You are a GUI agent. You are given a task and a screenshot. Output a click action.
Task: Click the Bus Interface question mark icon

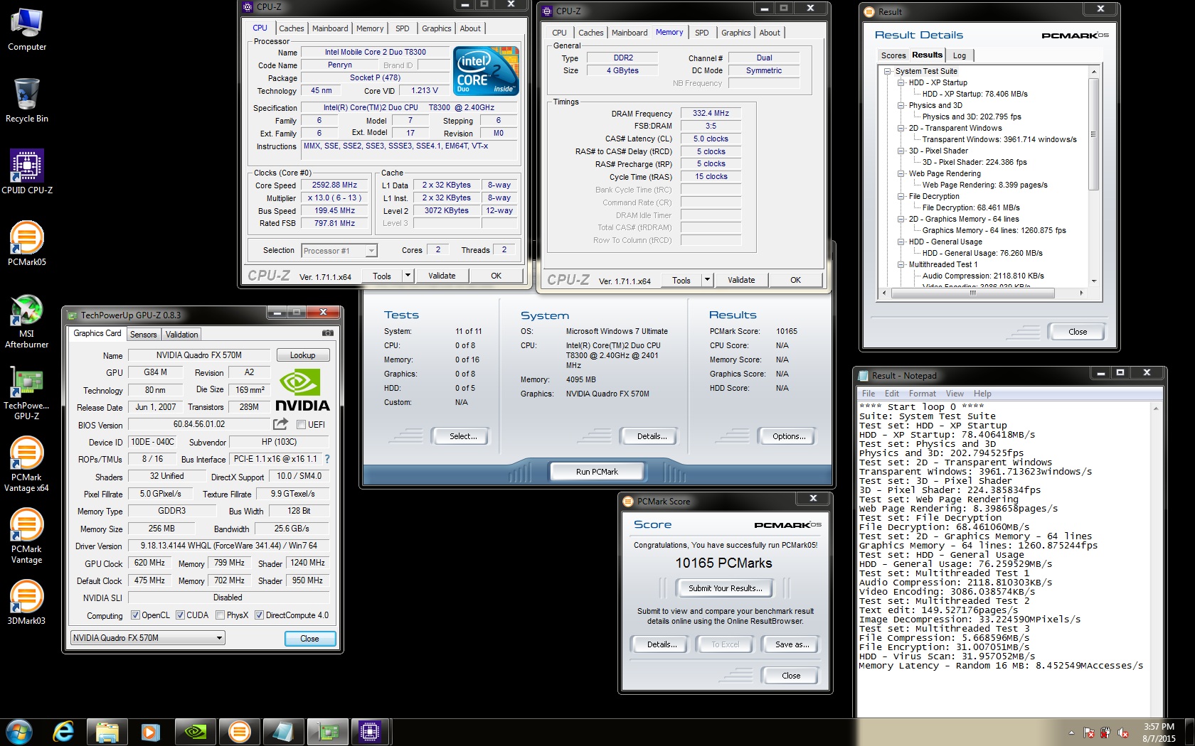tap(327, 459)
